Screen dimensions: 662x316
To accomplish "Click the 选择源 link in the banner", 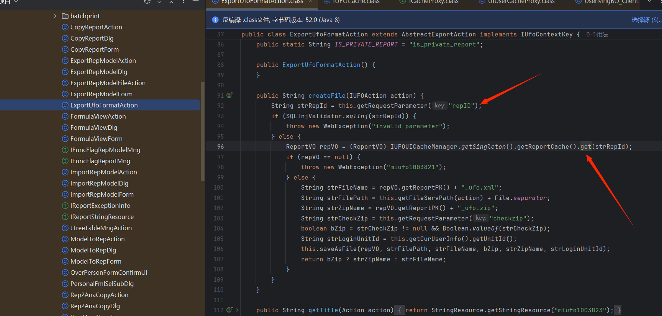I will click(646, 20).
